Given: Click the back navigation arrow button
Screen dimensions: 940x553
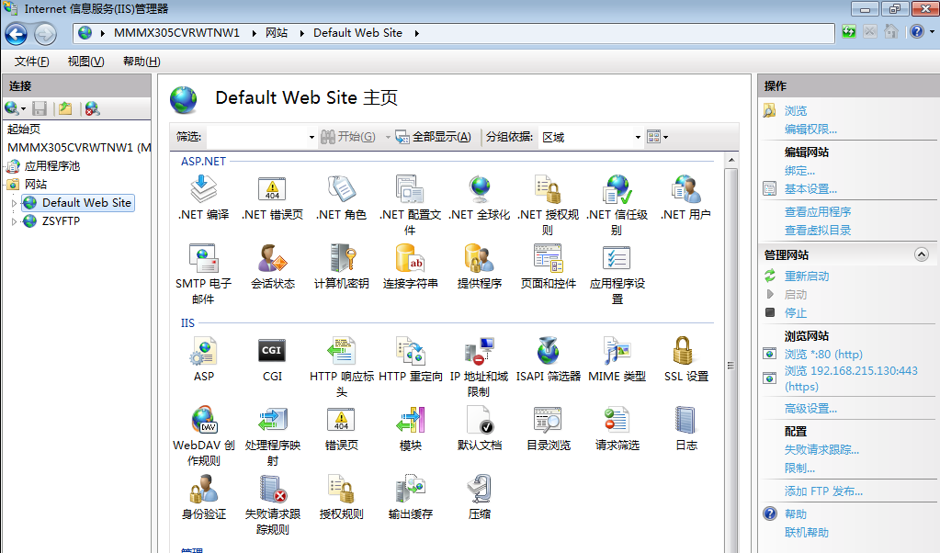Looking at the screenshot, I should pos(17,34).
